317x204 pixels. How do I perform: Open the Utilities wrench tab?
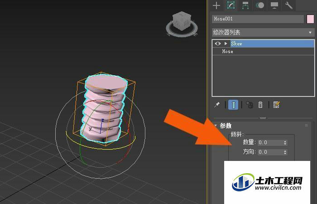(289, 5)
